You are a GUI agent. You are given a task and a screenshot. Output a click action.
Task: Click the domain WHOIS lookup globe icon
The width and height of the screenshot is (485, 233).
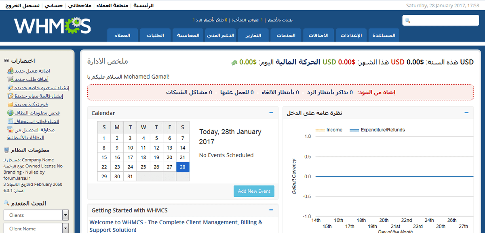tap(11, 113)
